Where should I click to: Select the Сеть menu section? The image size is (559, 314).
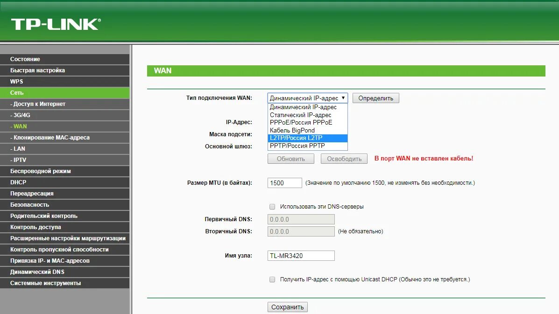(64, 92)
